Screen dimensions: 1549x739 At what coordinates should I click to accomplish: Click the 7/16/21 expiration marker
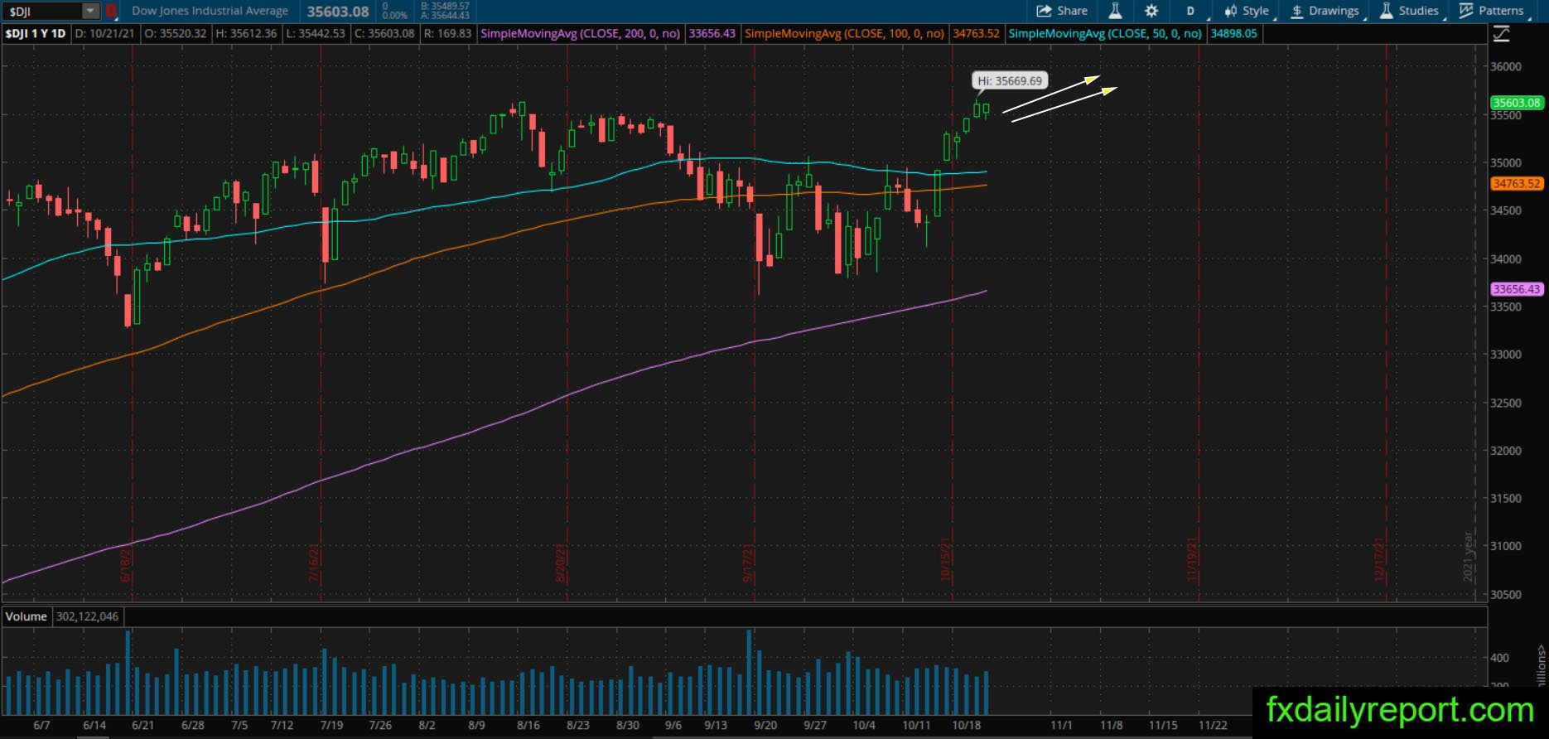tap(315, 563)
